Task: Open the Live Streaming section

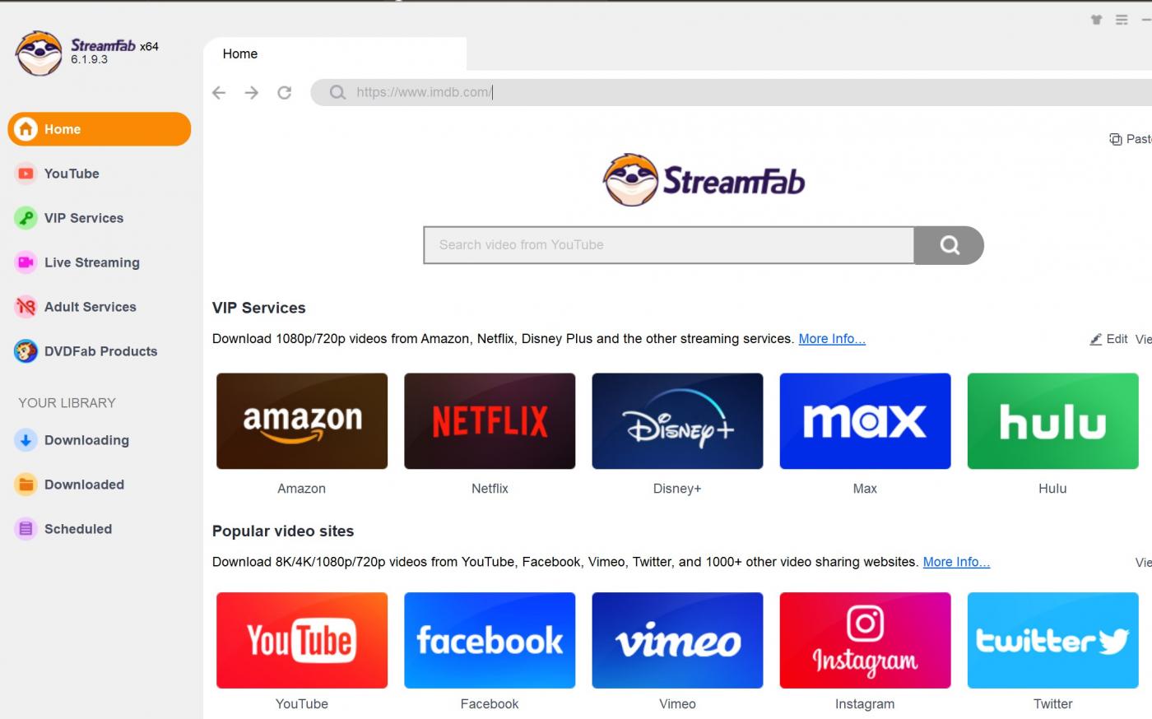Action: click(x=91, y=262)
